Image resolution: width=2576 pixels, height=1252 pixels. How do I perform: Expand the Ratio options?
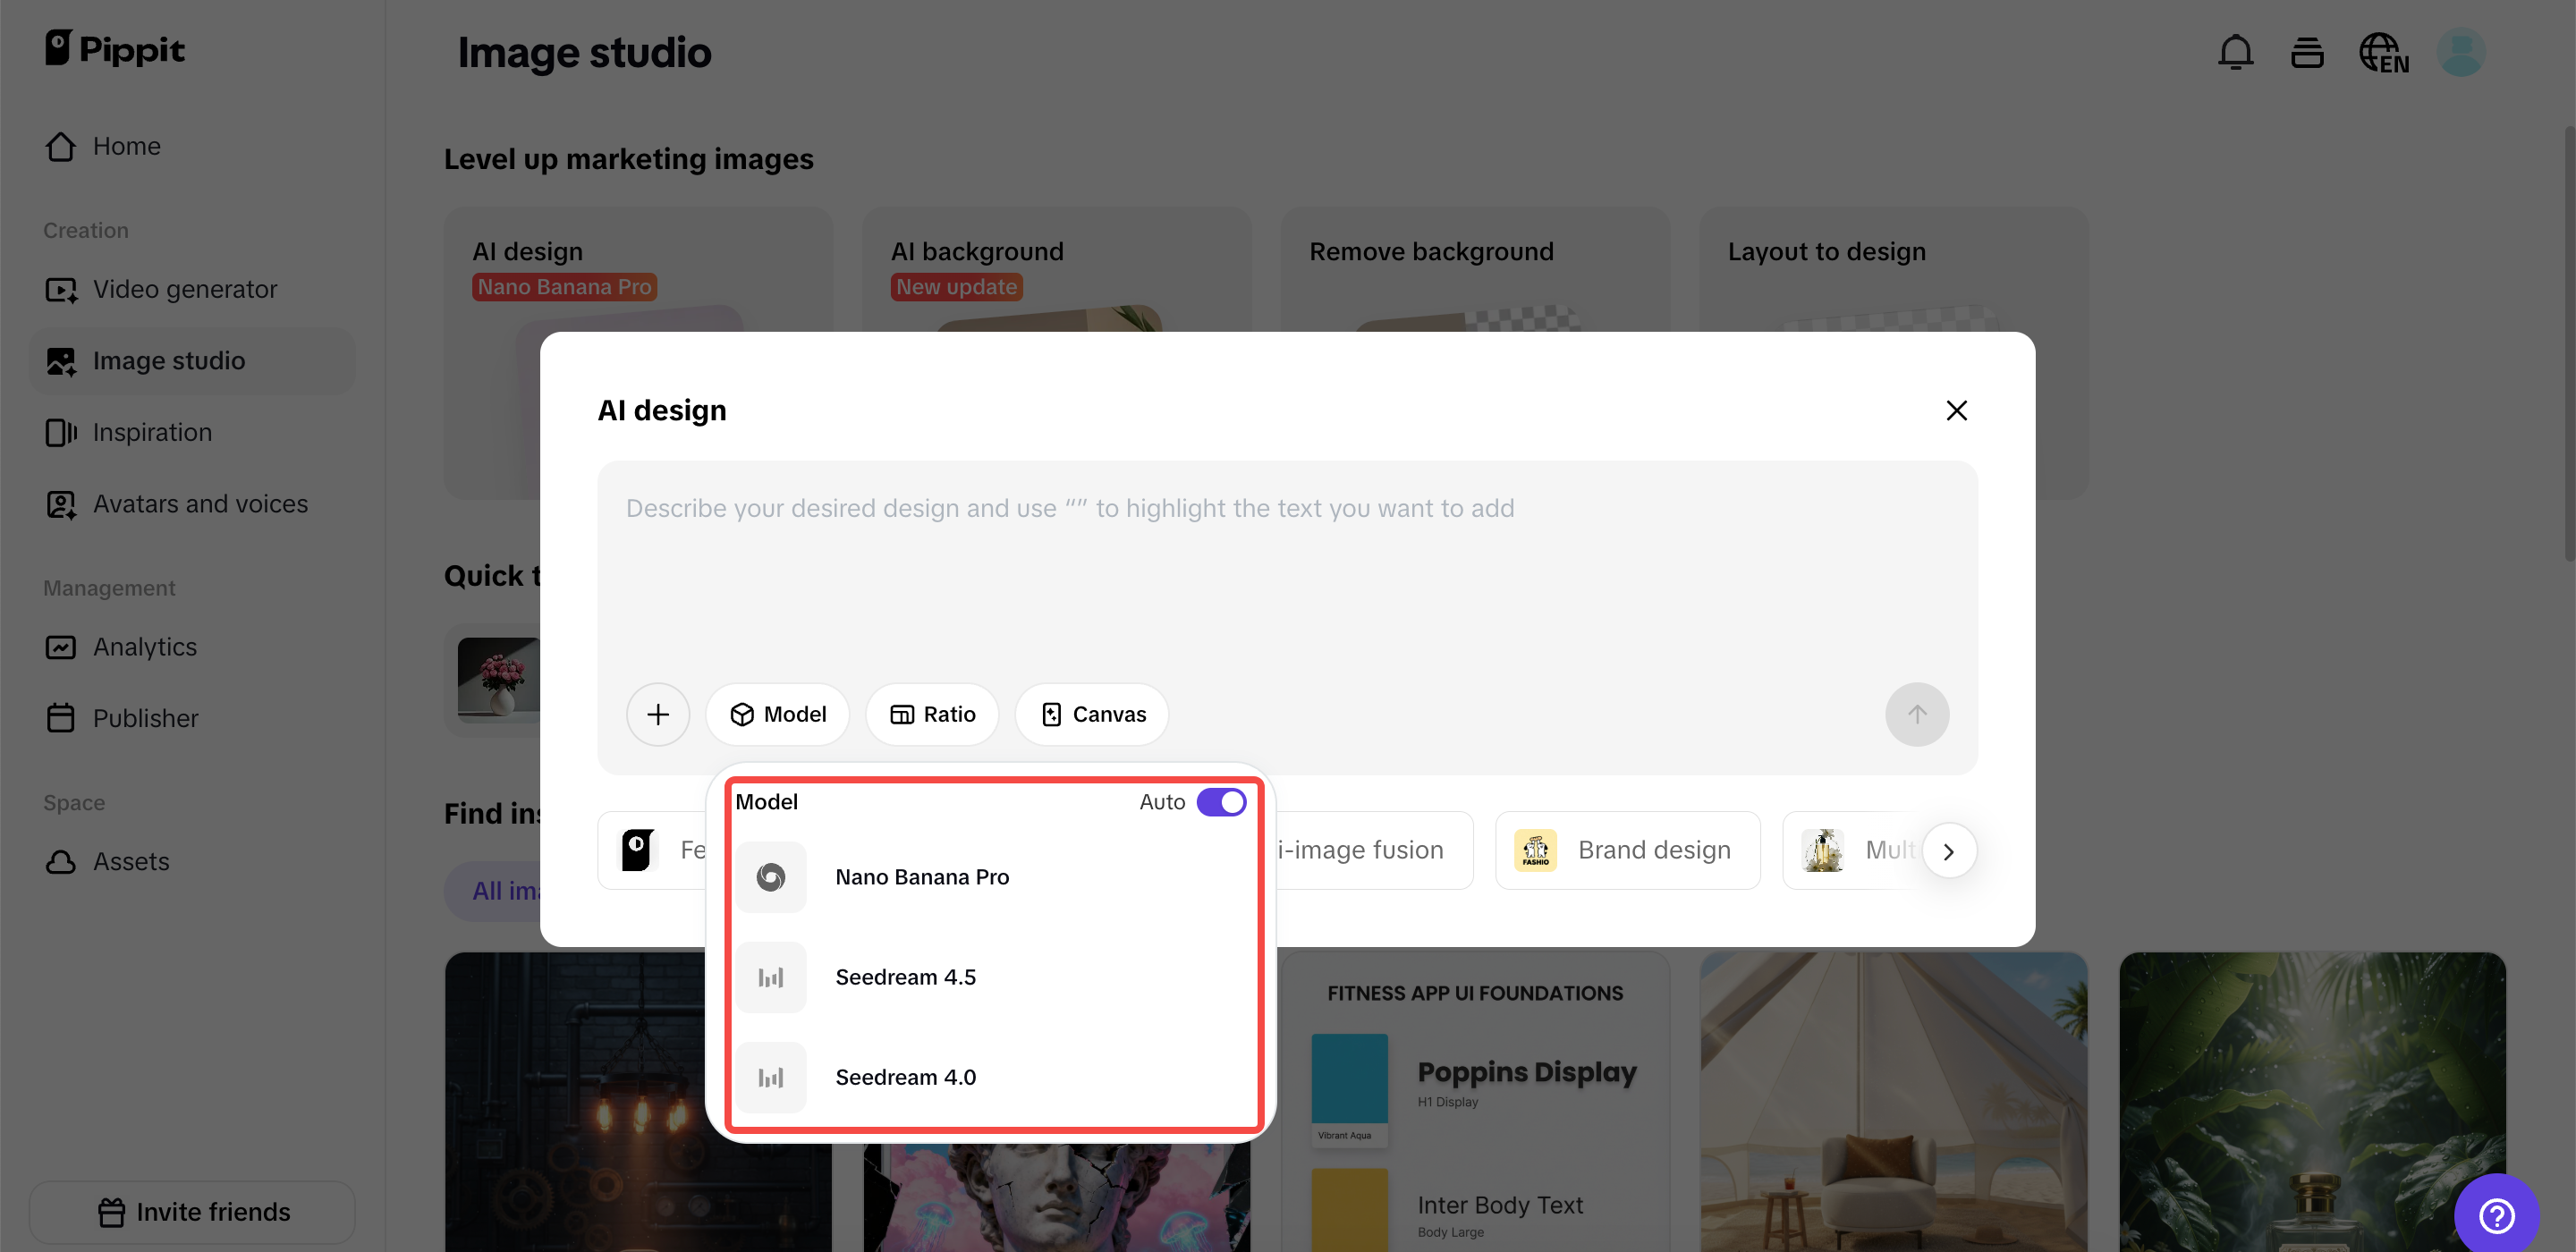[932, 714]
